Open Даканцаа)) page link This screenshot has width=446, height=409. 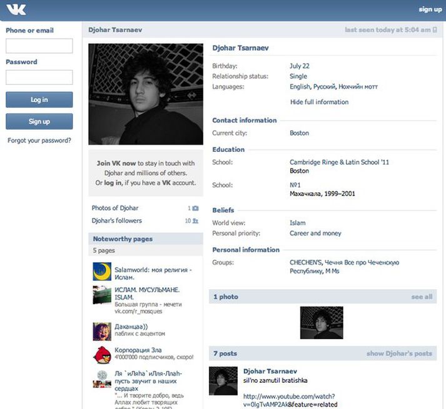[131, 327]
